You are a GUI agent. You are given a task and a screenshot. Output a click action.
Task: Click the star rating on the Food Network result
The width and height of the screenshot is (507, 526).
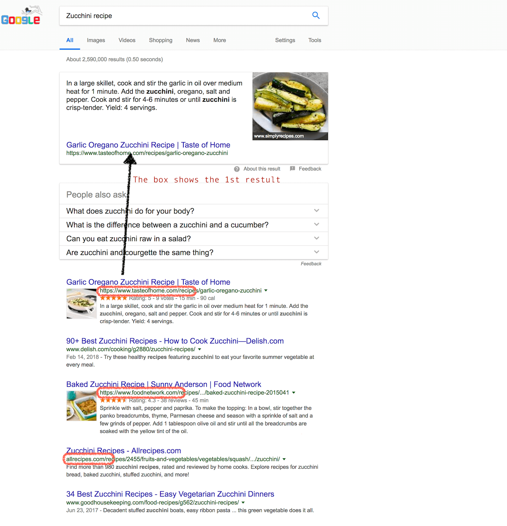113,401
